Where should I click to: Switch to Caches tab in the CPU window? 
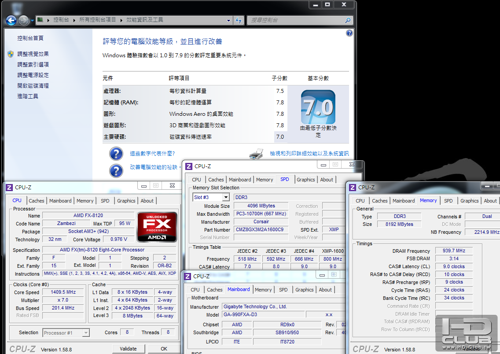(37, 201)
